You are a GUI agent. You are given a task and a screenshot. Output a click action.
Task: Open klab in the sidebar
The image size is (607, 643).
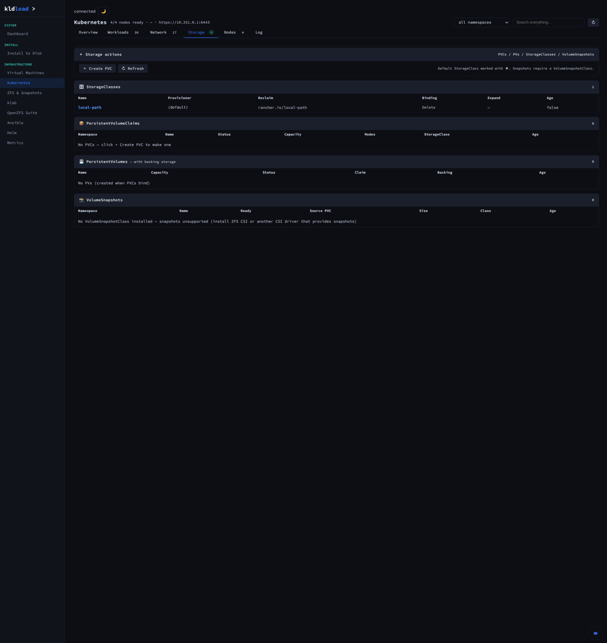pos(32,103)
